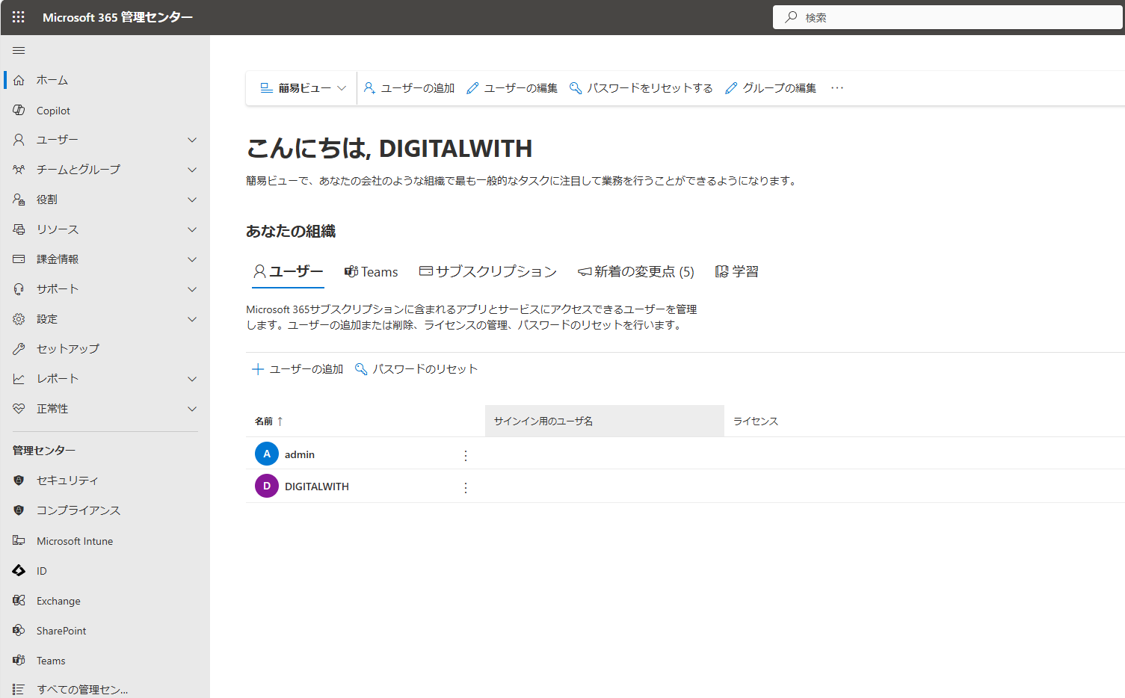This screenshot has height=698, width=1125.
Task: Collapse the navigation hamburger menu
Action: (x=19, y=51)
